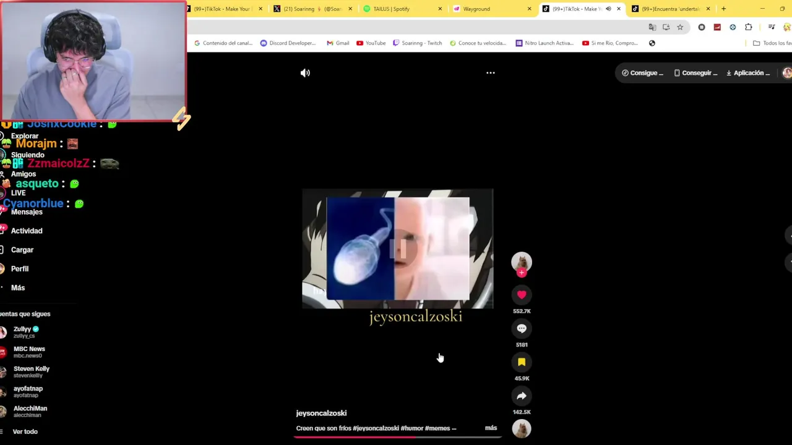Open the globe bookmark icon

pos(652,43)
